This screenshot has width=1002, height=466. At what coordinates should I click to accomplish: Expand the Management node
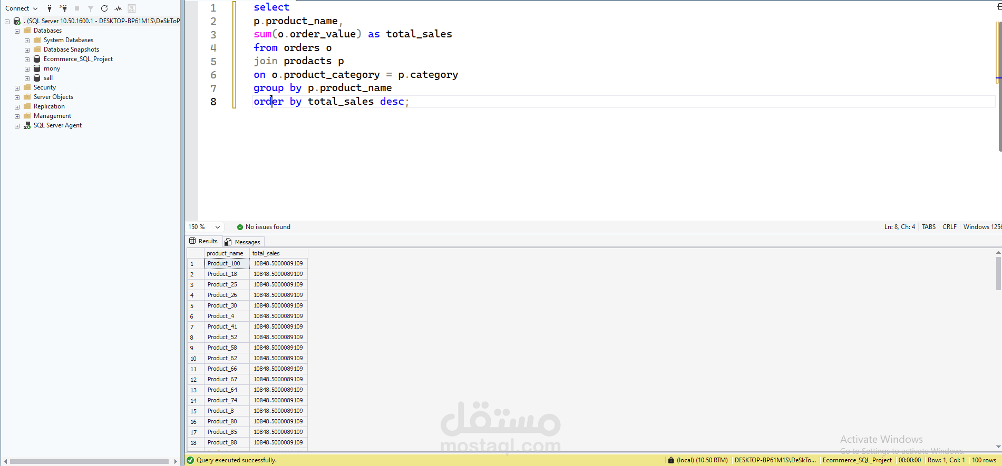pos(17,116)
